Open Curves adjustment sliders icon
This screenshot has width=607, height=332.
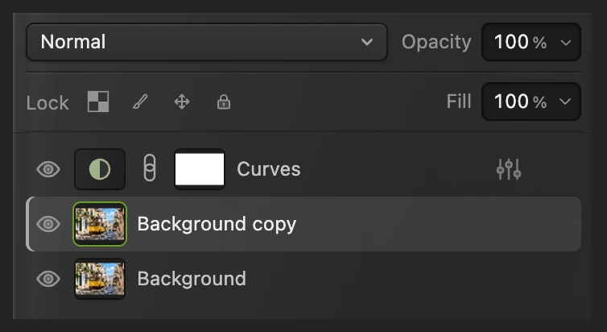coord(509,169)
